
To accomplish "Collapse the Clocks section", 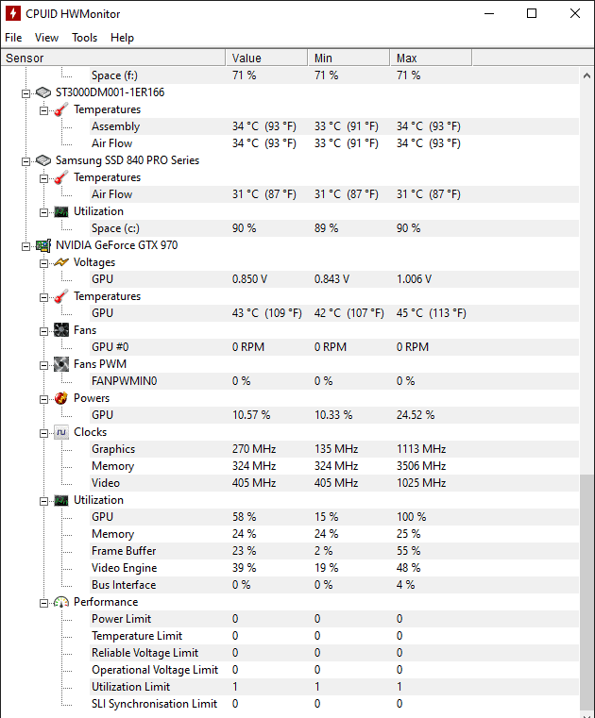I will pos(43,432).
